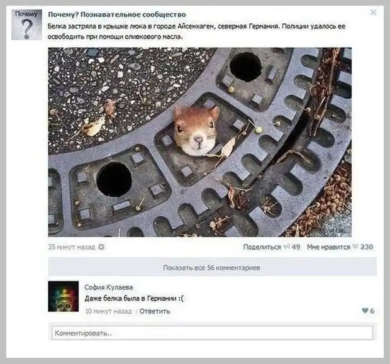This screenshot has width=390, height=364.
Task: Click the Почему community avatar with question mark
Action: tap(26, 25)
